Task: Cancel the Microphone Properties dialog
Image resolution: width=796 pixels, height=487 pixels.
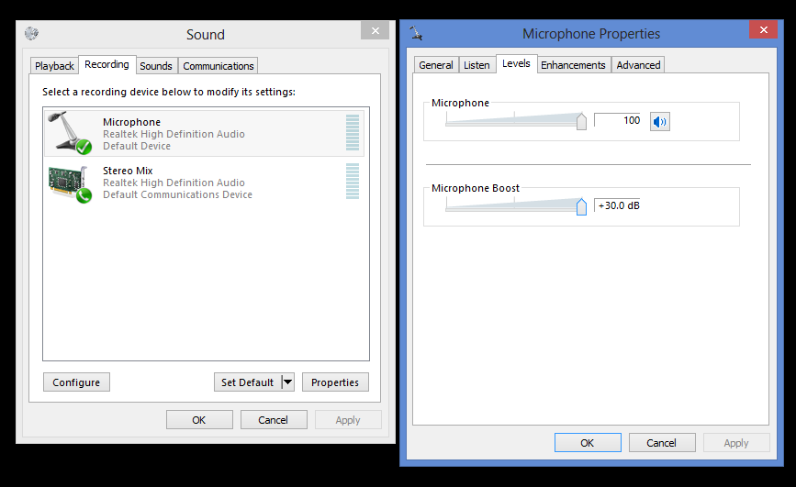Action: [661, 443]
